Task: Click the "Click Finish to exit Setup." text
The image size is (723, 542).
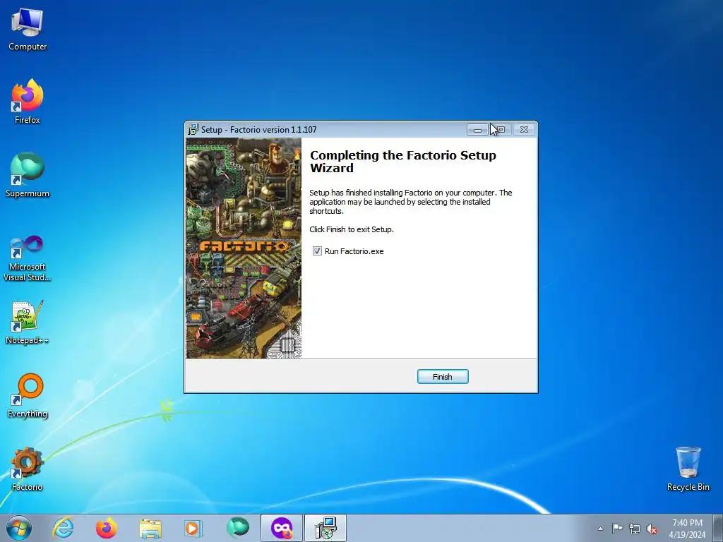Action: pos(352,229)
